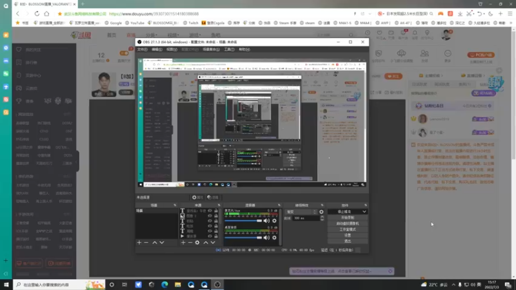Viewport: 516px width, 290px height.
Task: Move scene down in Scenes panel
Action: click(x=162, y=243)
